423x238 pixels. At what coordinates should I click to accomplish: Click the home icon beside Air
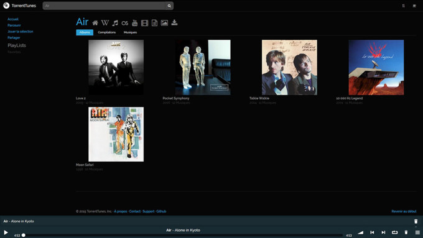95,23
